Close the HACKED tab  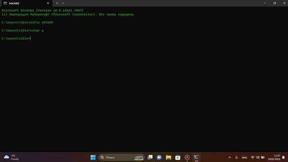tap(48, 3)
